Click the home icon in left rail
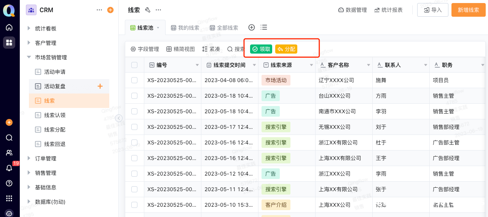Image resolution: width=488 pixels, height=217 pixels. tap(9, 27)
